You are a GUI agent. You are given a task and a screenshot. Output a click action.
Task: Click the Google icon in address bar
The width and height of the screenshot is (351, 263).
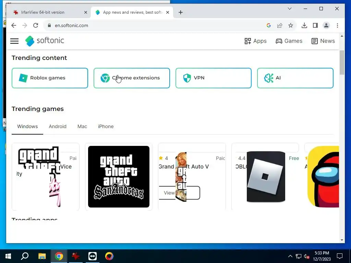click(269, 25)
